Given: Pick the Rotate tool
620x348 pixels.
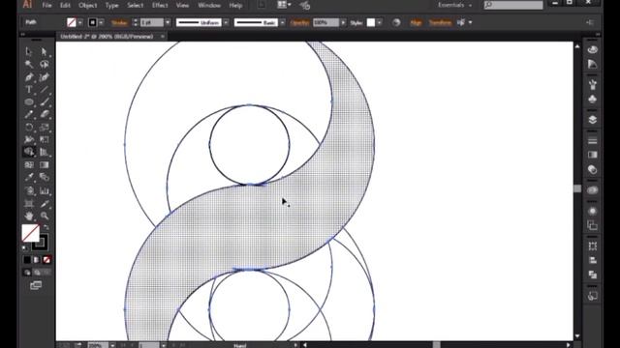Looking at the screenshot, I should click(29, 127).
